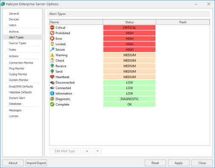215x168 pixels.
Task: Open Syslog Monitor settings
Action: point(18,74)
